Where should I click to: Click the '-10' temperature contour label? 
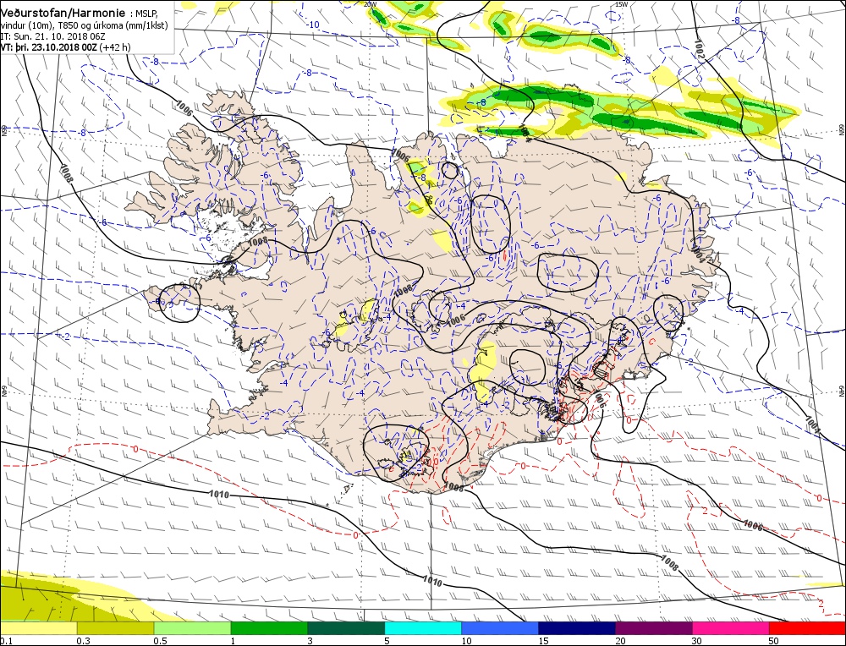(313, 25)
